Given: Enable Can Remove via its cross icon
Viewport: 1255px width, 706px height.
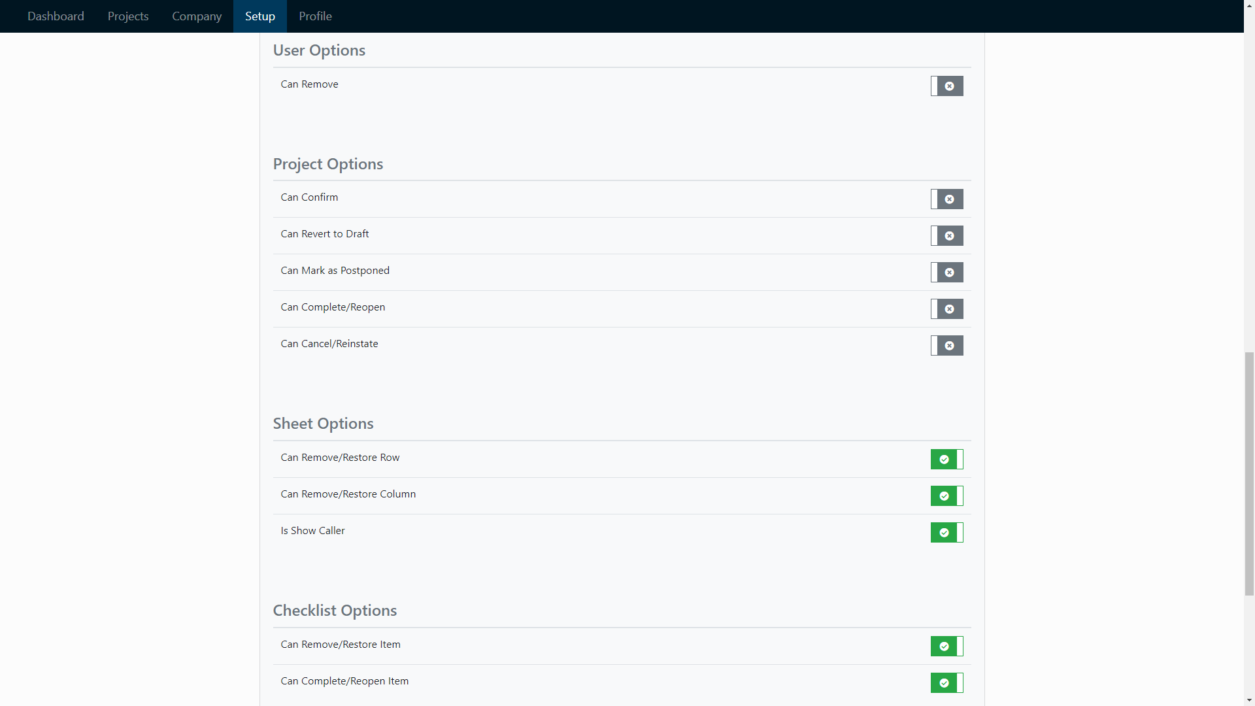Looking at the screenshot, I should [949, 86].
